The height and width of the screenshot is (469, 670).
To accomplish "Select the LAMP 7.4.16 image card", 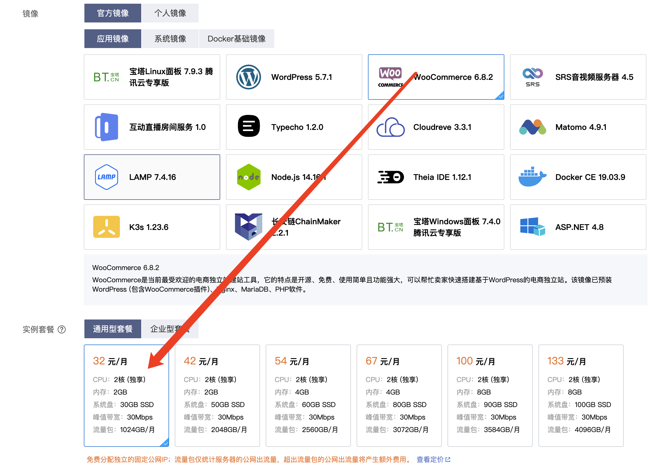I will coord(152,177).
